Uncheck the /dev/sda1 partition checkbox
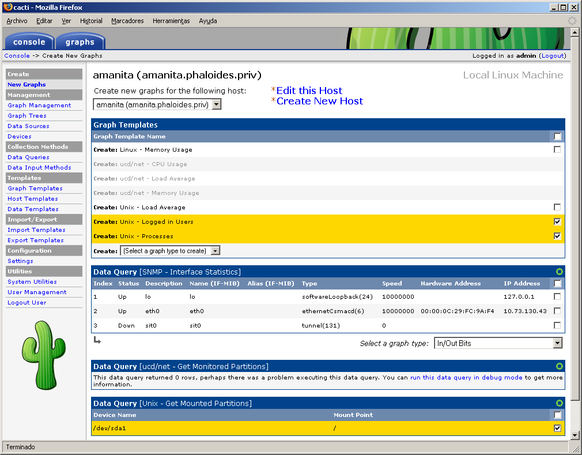 click(x=557, y=428)
